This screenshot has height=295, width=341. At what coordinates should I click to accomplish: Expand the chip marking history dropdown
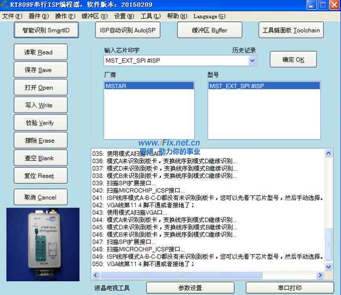(x=252, y=60)
